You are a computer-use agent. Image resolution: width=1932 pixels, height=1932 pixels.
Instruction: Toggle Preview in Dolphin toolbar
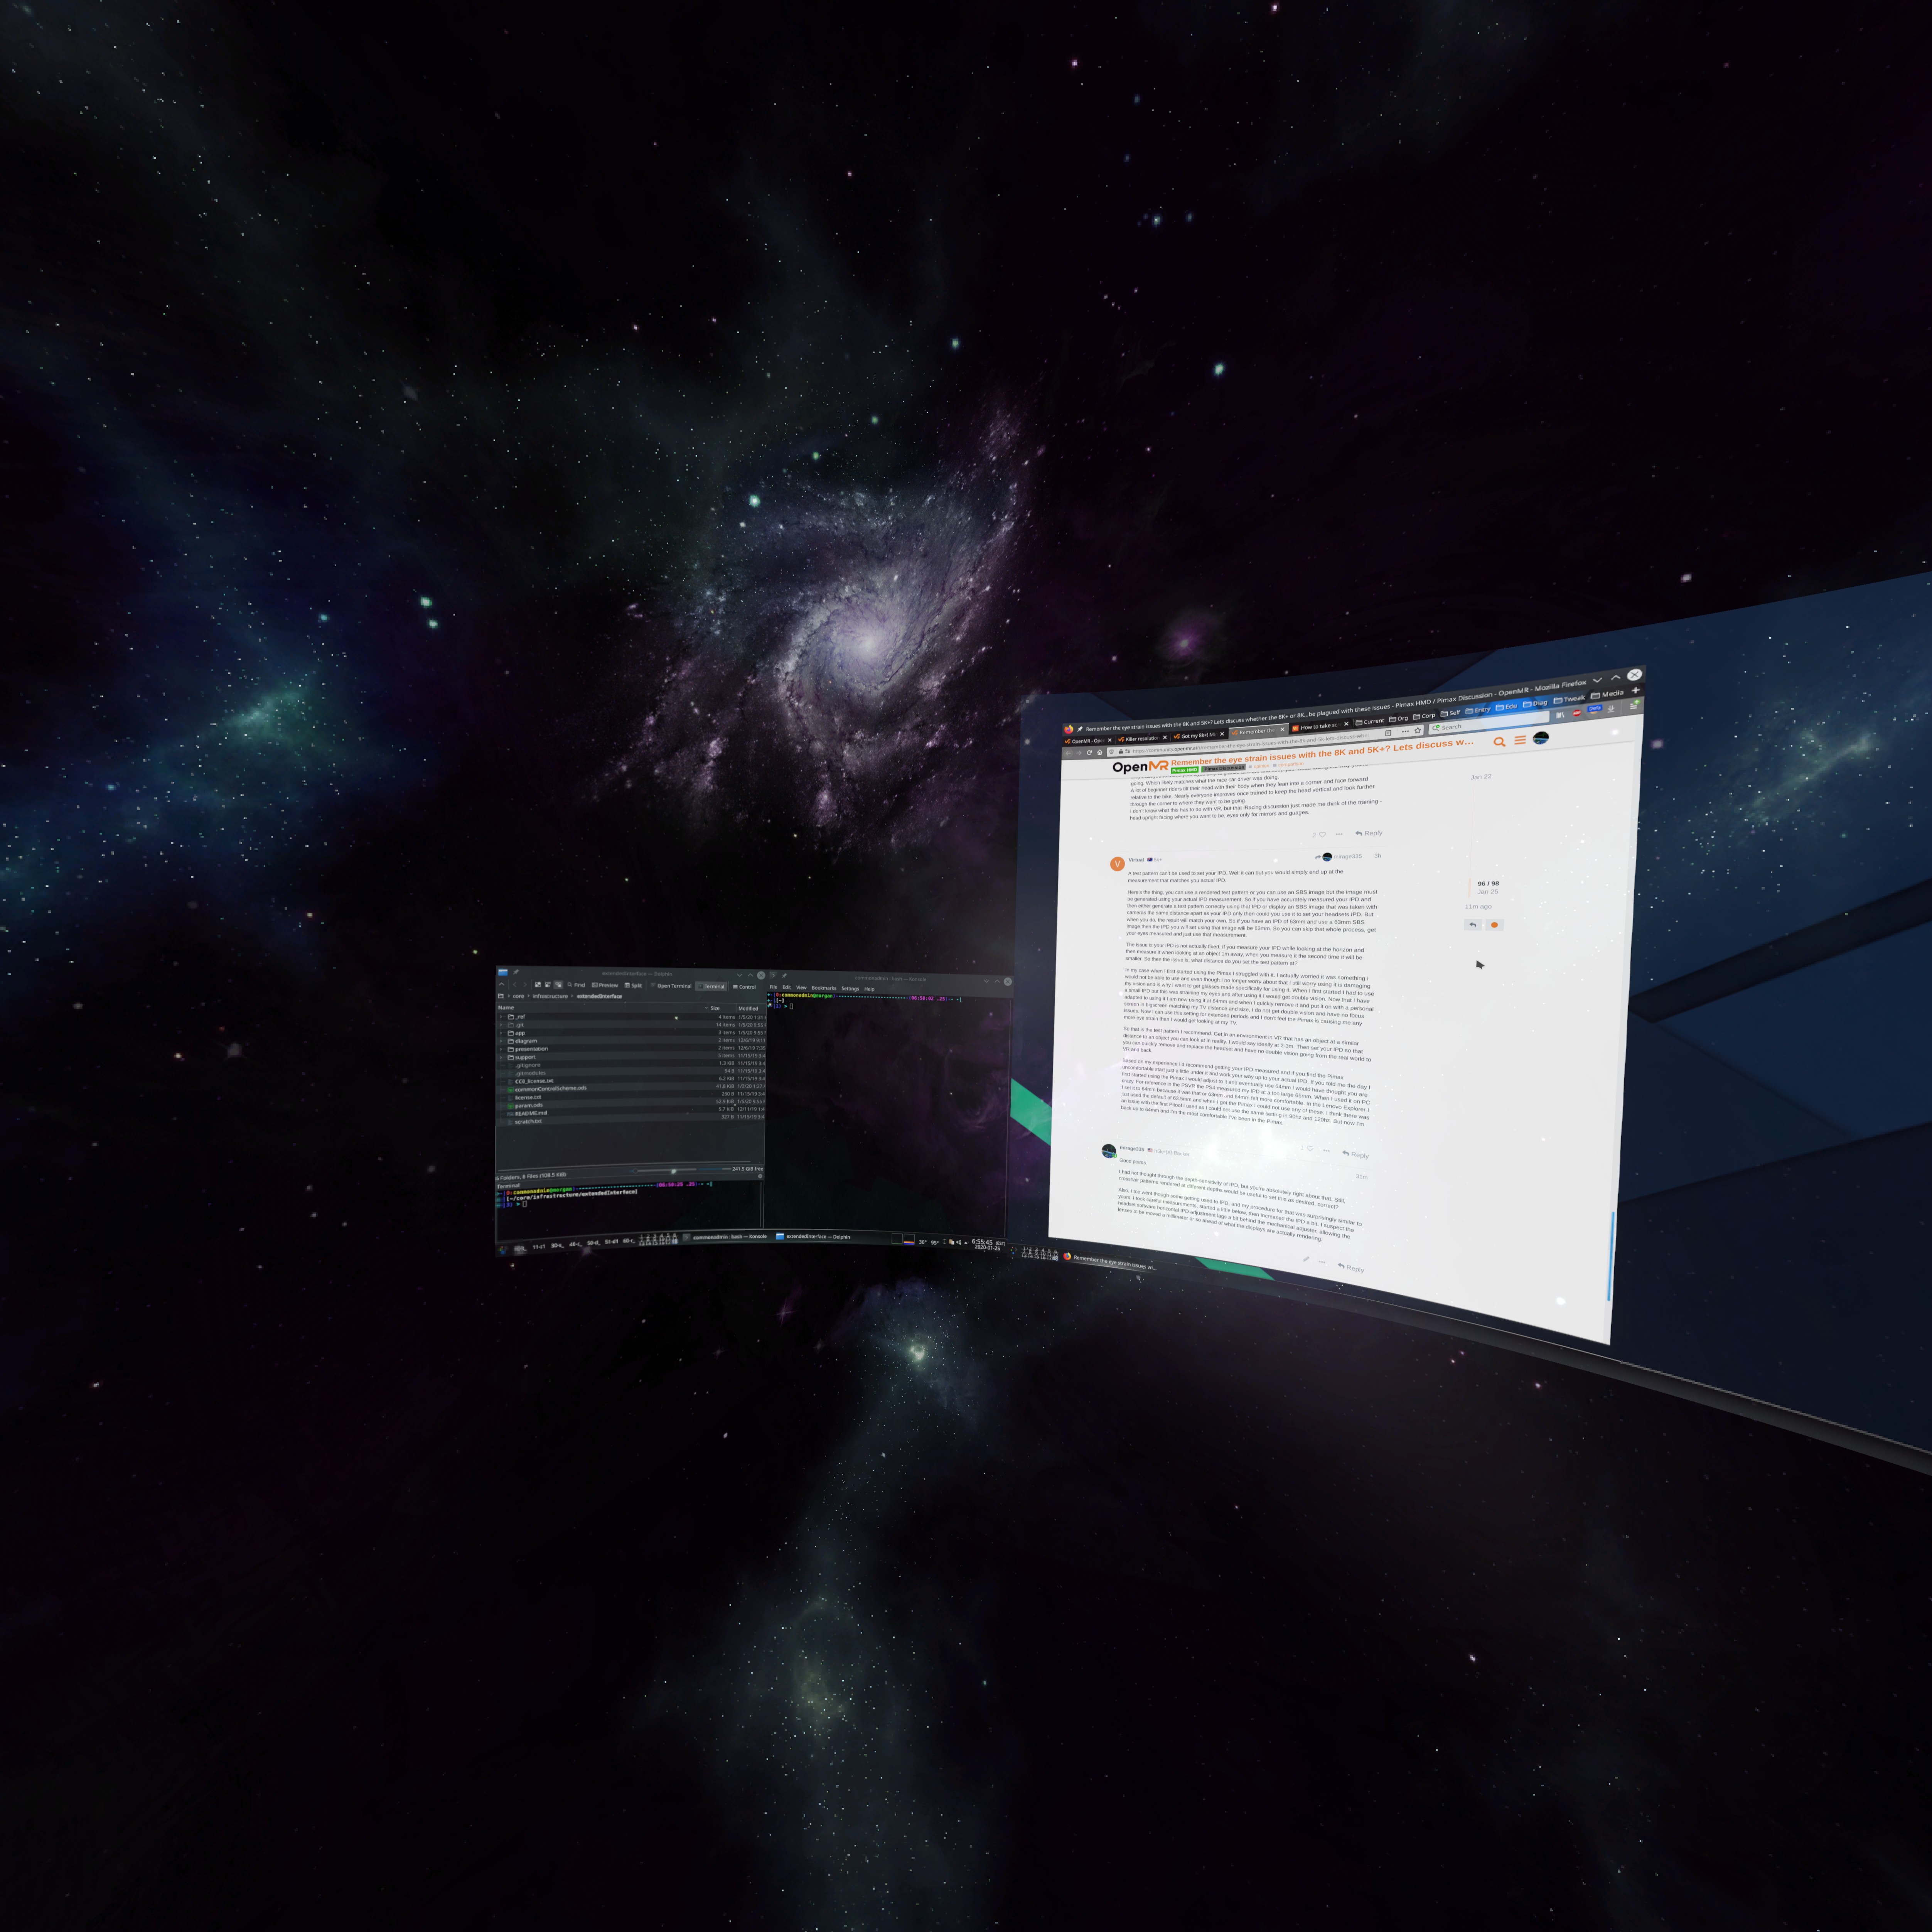click(605, 986)
